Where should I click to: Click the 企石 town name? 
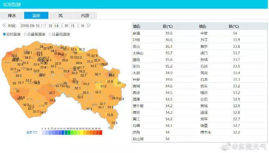204,99
